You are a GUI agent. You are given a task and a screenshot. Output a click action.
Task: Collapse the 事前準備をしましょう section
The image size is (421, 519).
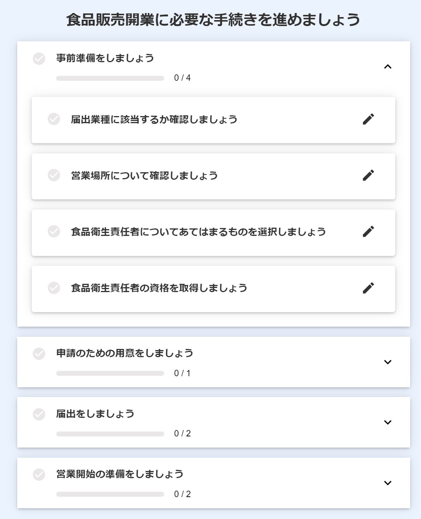pyautogui.click(x=388, y=67)
